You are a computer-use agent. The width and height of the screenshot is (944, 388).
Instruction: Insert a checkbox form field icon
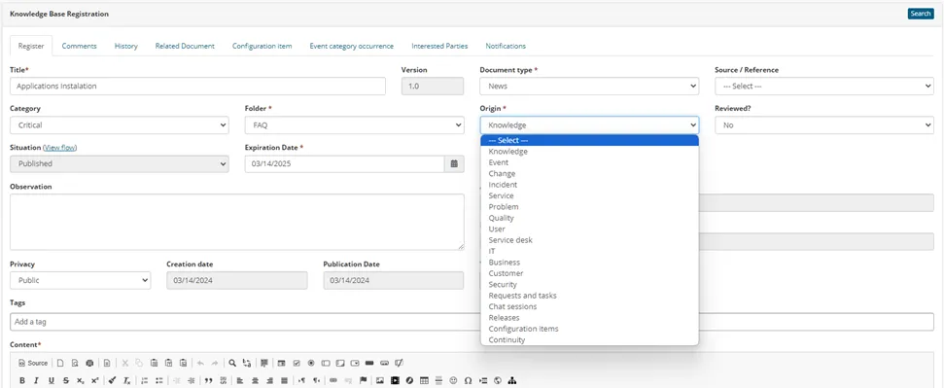click(x=297, y=363)
